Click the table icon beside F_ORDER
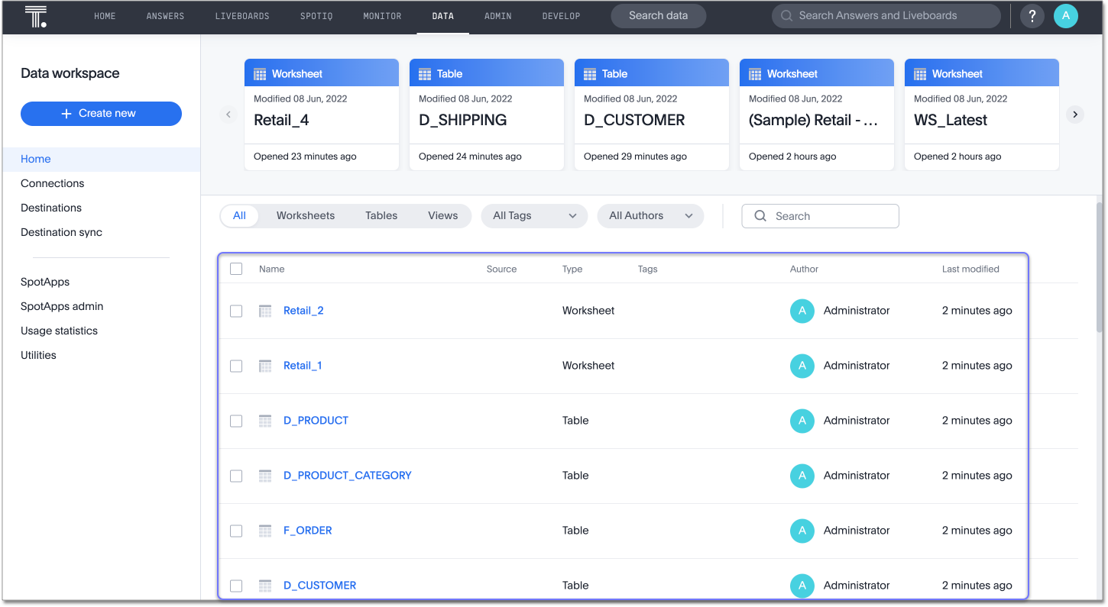 265,531
